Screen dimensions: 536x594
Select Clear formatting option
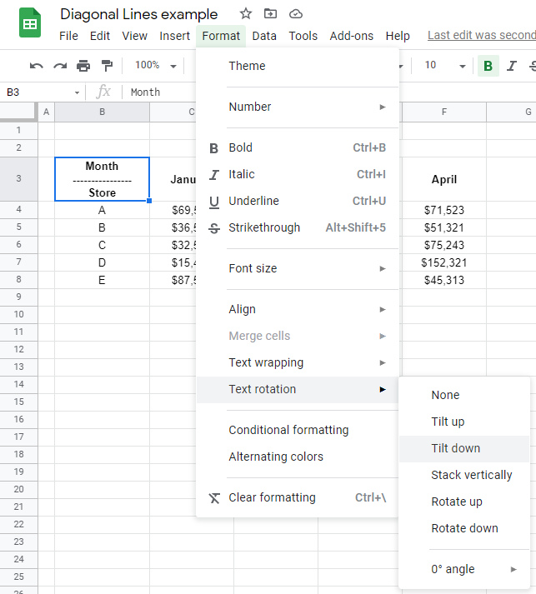tap(272, 497)
